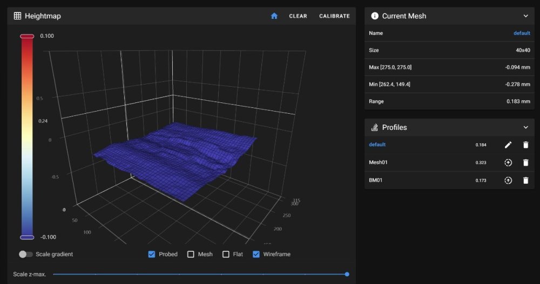
Task: Collapse the Current Mesh panel
Action: (x=525, y=16)
